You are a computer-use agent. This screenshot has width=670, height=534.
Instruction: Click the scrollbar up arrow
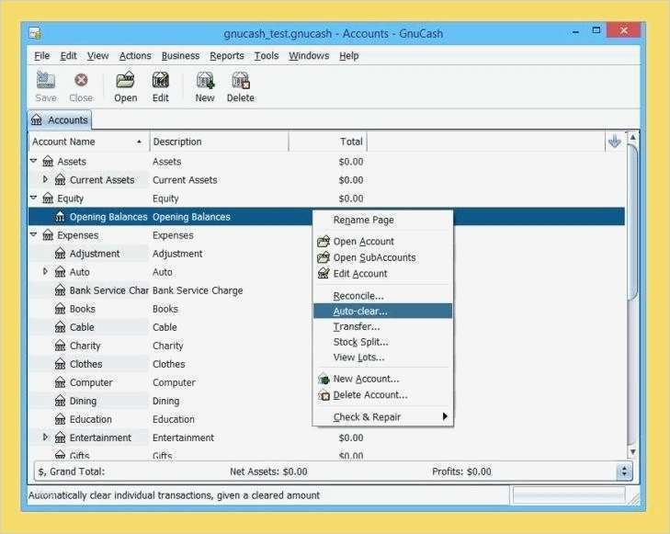tap(633, 138)
